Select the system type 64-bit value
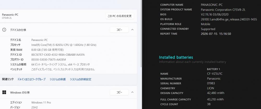This screenshot has width=261, height=109. 61,64
